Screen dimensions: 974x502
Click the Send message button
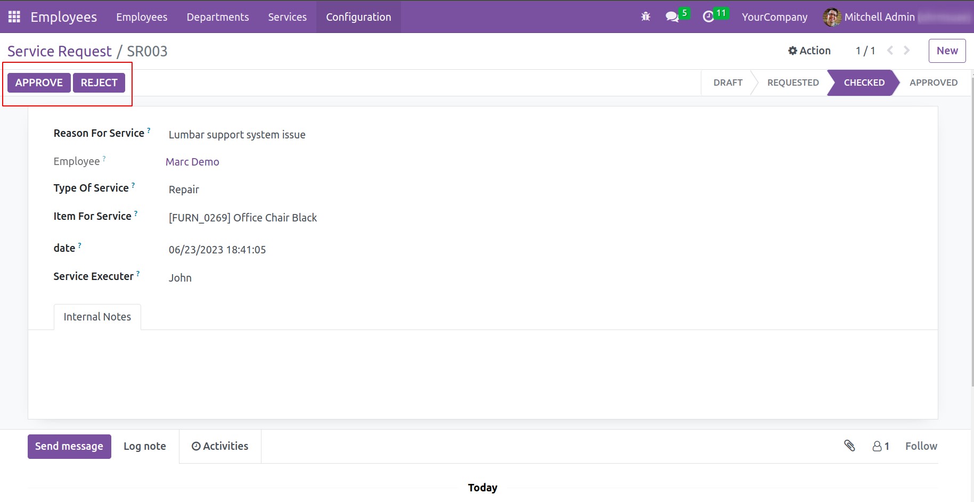69,446
